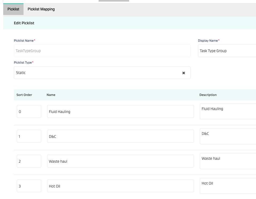Viewport: 256px width, 199px height.
Task: Click the Sort Order column header
Action: coord(24,95)
